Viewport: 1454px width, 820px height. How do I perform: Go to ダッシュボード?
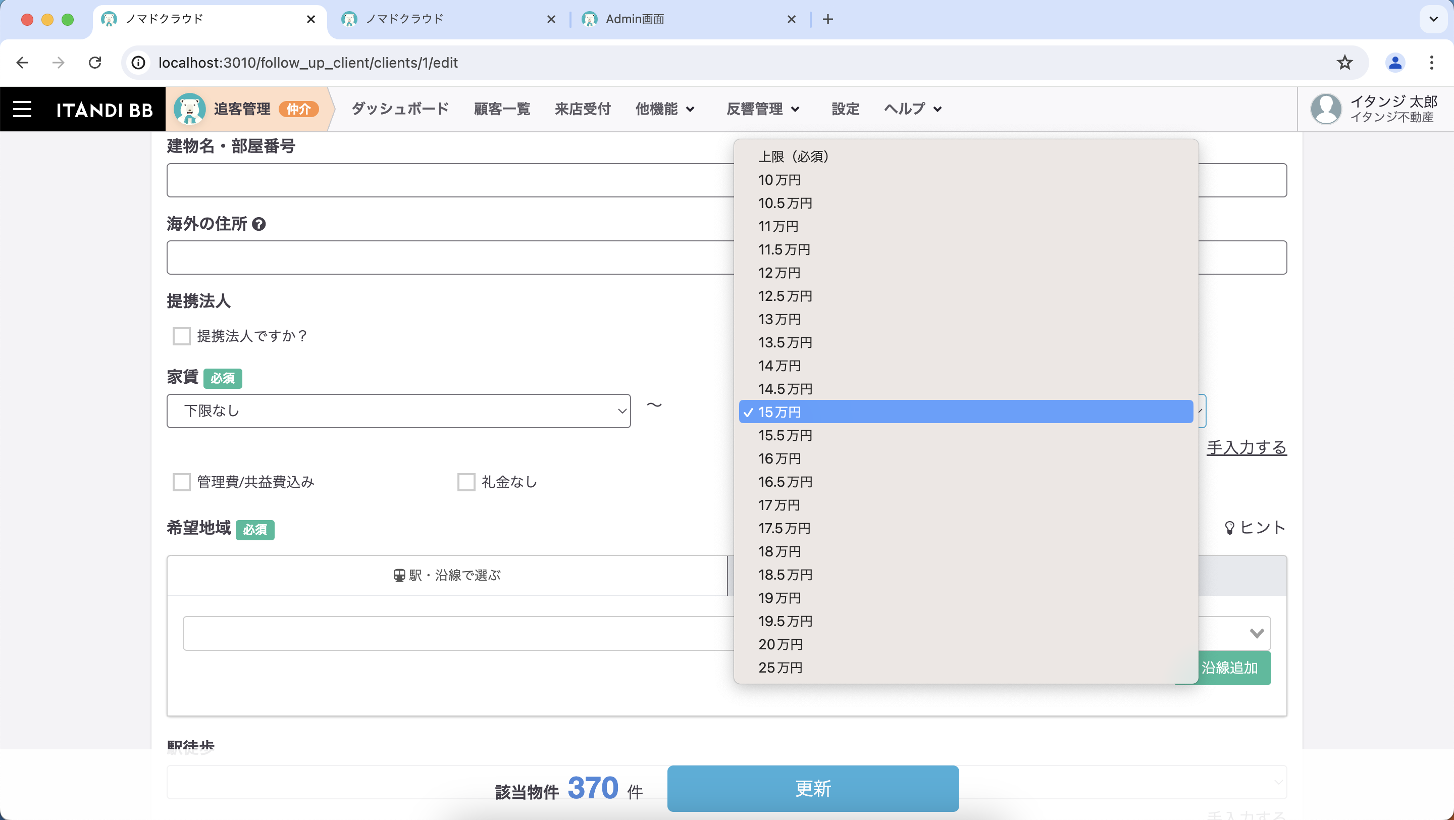pos(400,109)
